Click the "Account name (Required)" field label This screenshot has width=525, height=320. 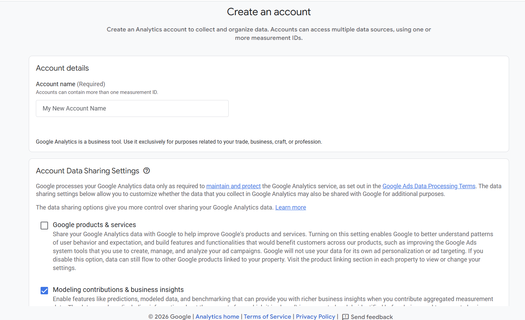tap(70, 84)
